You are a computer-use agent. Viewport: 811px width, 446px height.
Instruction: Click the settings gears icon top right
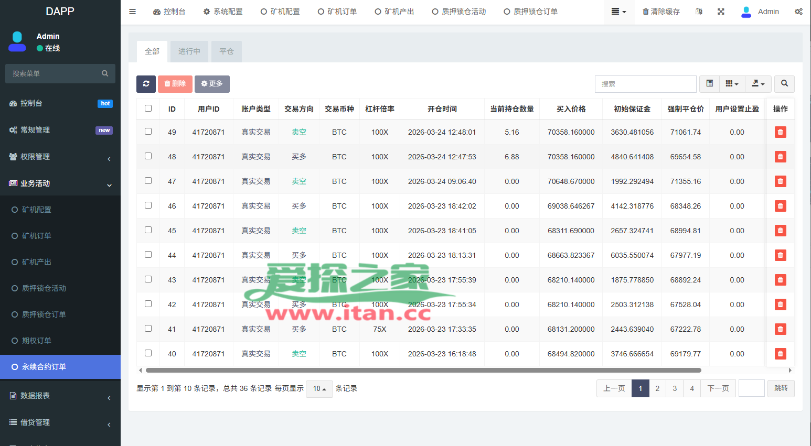click(798, 12)
